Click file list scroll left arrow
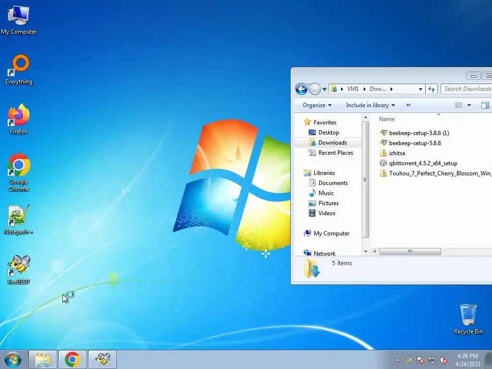 [x=375, y=251]
